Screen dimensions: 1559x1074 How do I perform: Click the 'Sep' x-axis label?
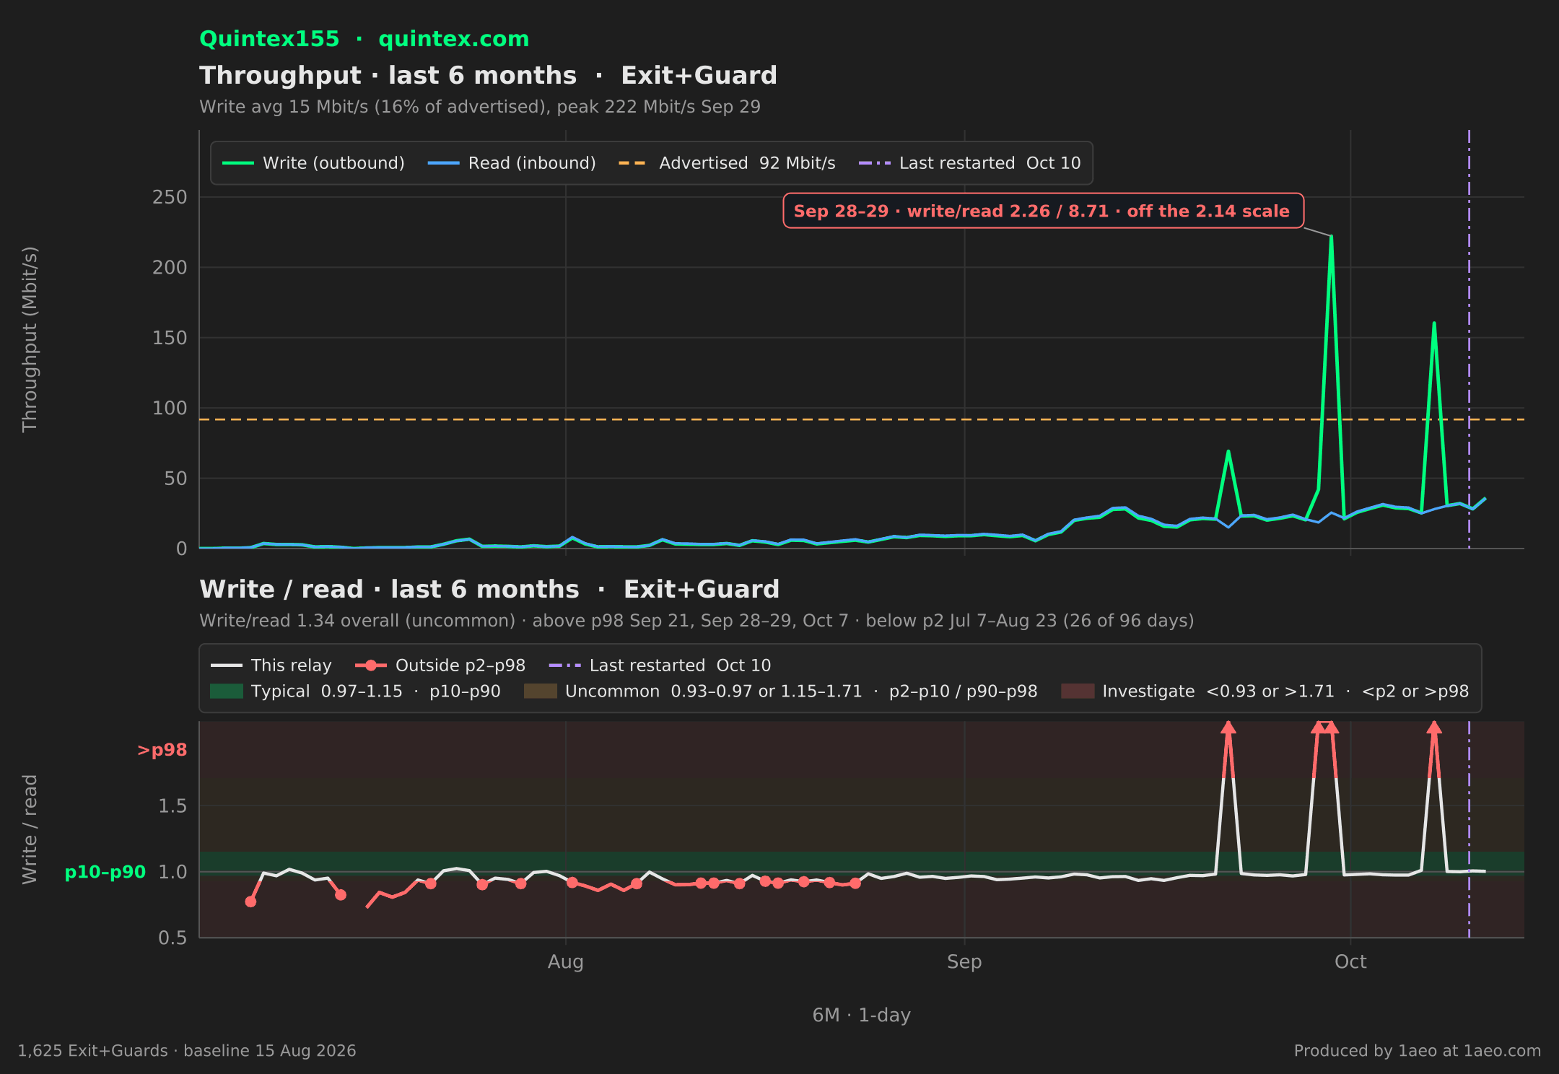click(964, 962)
